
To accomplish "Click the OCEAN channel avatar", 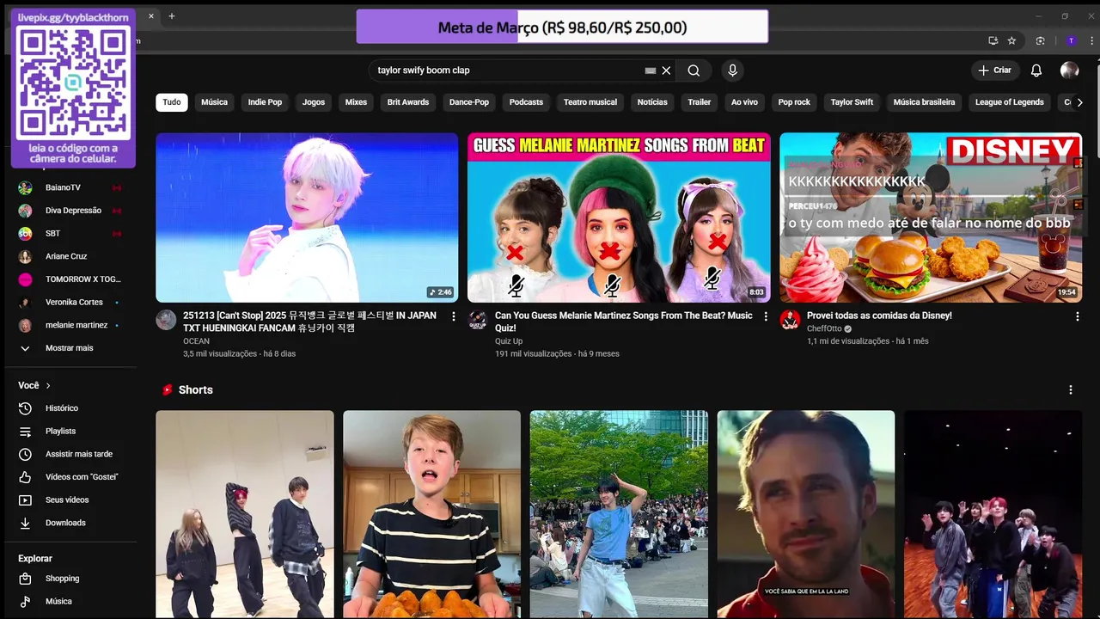I will click(x=166, y=320).
